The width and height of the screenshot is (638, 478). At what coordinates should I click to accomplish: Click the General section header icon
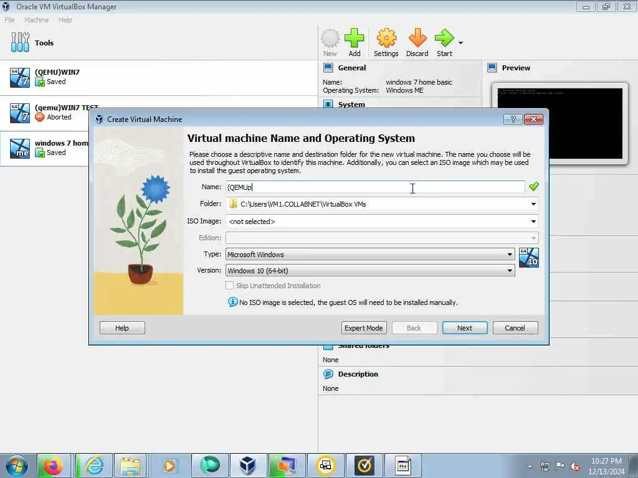click(328, 67)
